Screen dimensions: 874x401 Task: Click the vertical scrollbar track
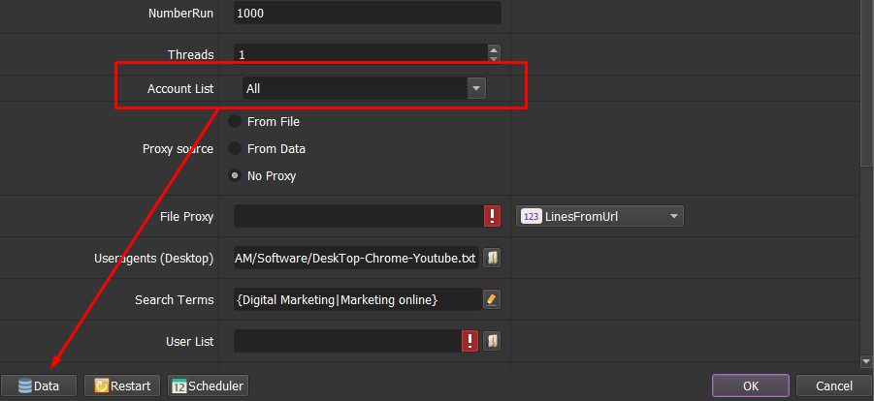point(866,259)
